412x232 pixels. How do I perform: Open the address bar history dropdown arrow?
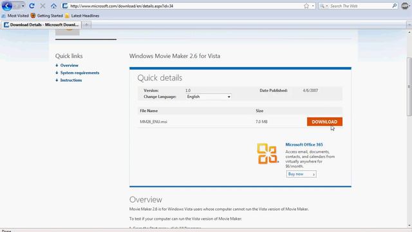[x=313, y=6]
